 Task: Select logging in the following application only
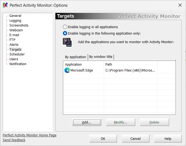point(65,33)
